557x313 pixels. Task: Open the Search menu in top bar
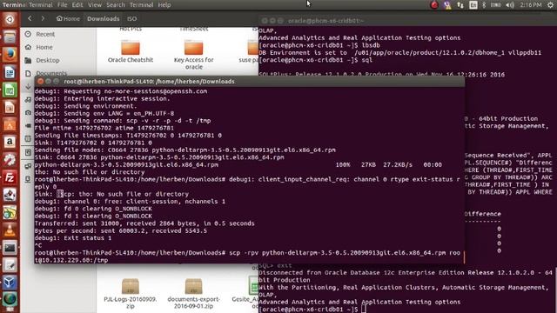116,5
